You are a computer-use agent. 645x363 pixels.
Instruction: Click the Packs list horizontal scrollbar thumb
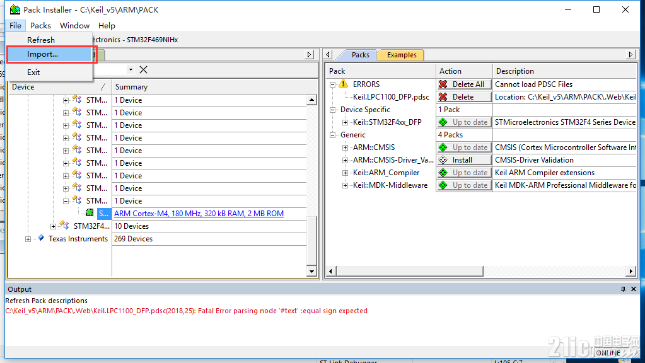[x=410, y=271]
